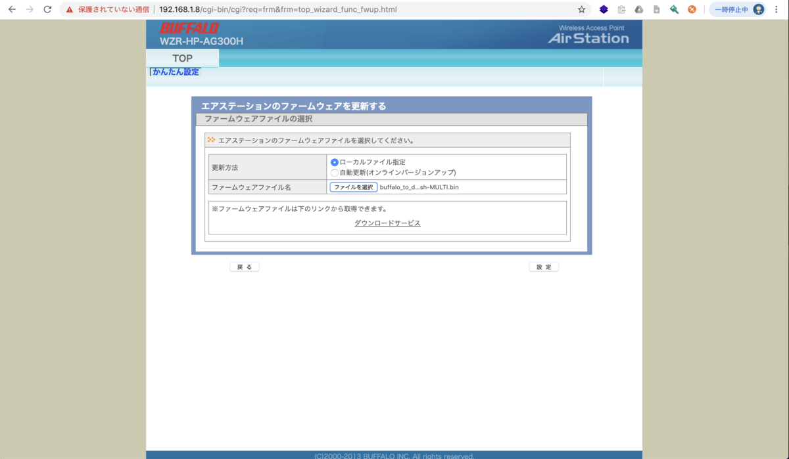The height and width of the screenshot is (459, 789).
Task: Open the Google Drive extension icon
Action: coord(638,10)
